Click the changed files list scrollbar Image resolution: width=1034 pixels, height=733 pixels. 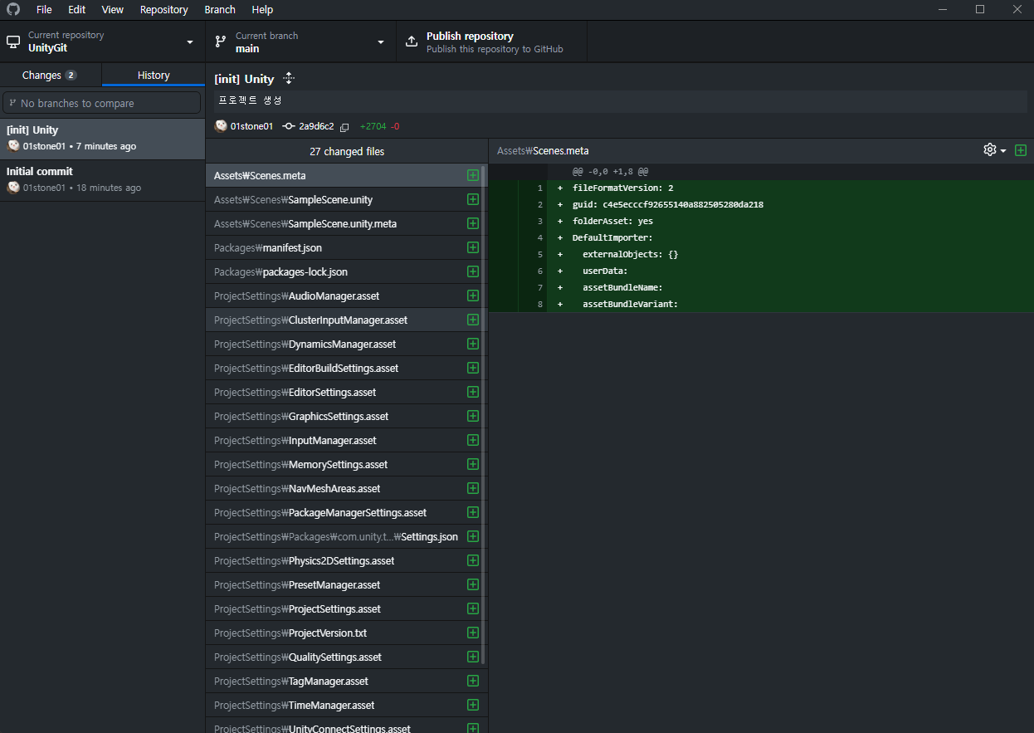483,415
